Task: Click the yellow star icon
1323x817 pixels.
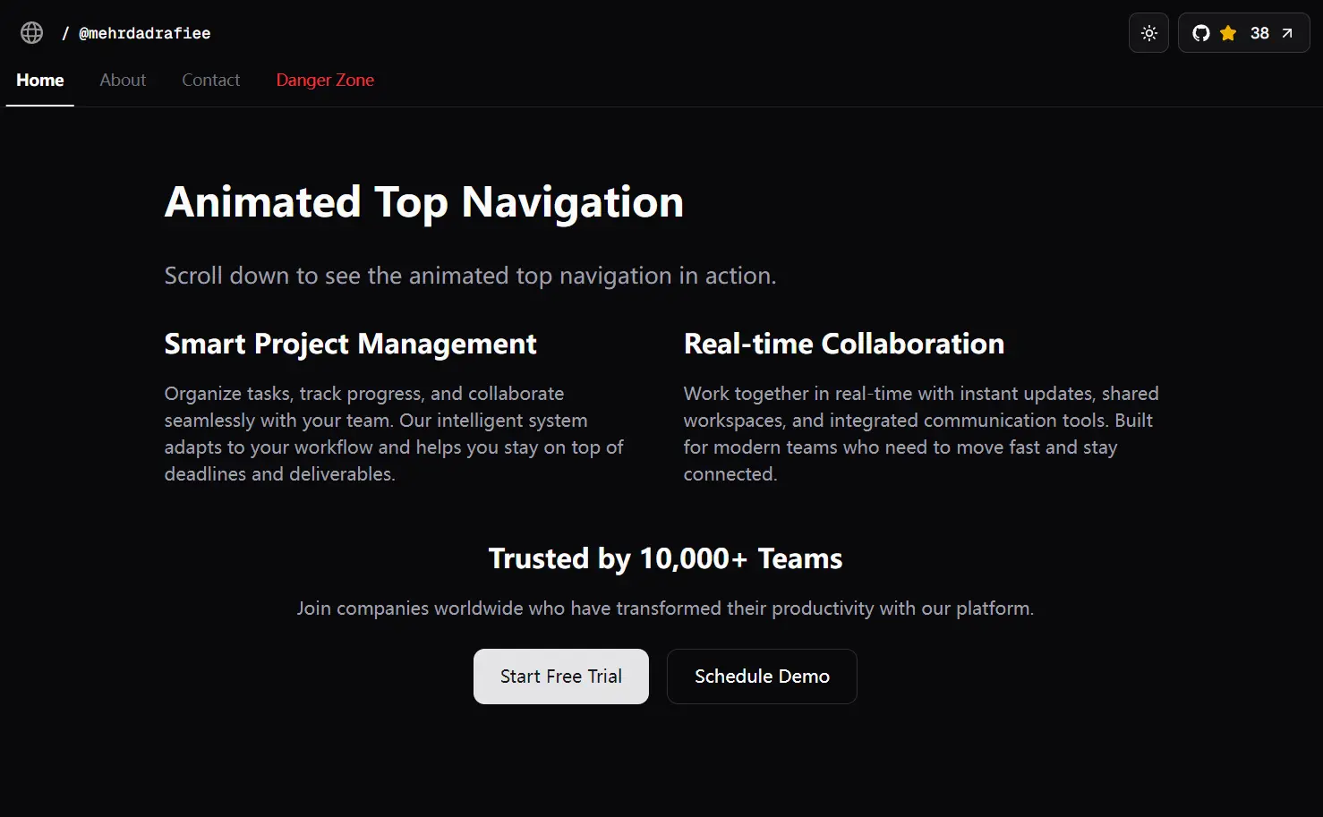Action: (x=1228, y=33)
